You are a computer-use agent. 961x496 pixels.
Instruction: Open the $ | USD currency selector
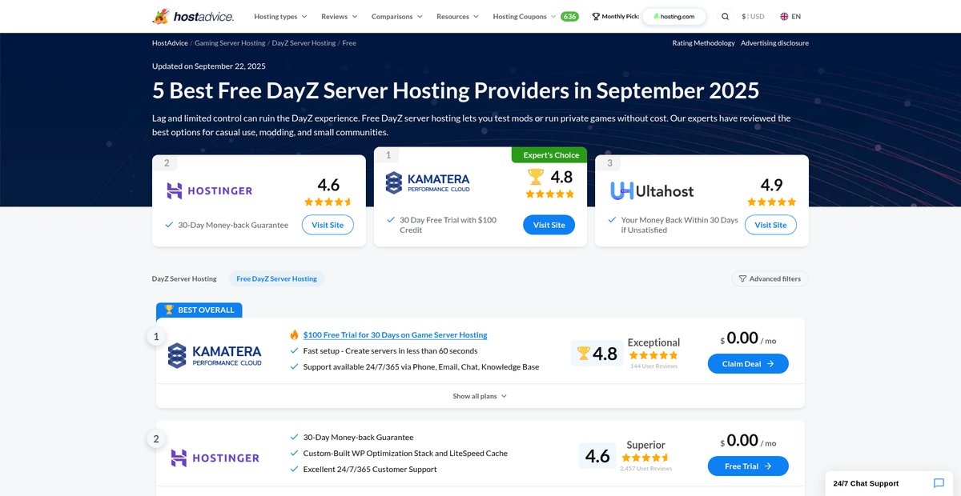coord(754,16)
